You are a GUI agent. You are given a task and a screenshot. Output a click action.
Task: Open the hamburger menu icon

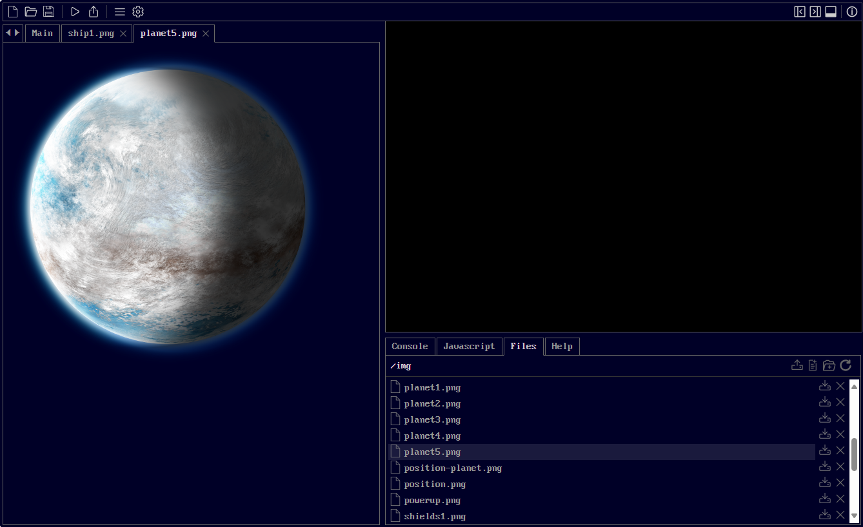120,12
